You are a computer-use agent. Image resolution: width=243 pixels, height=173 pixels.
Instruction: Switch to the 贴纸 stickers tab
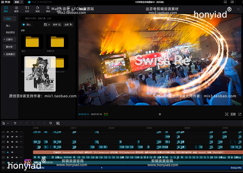[x=38, y=9]
